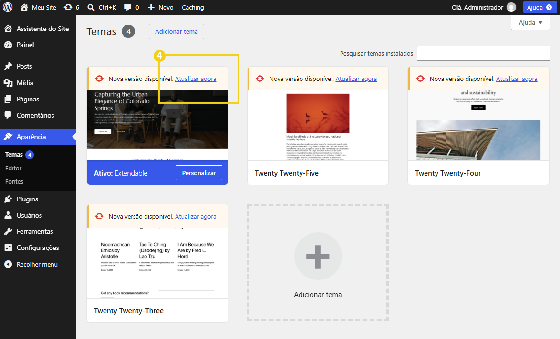Click the Comentários sidebar icon
This screenshot has width=560, height=339.
click(8, 115)
